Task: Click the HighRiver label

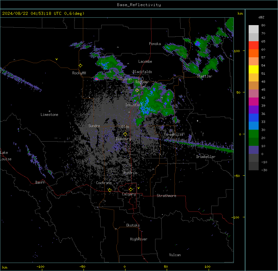Action: (139, 239)
